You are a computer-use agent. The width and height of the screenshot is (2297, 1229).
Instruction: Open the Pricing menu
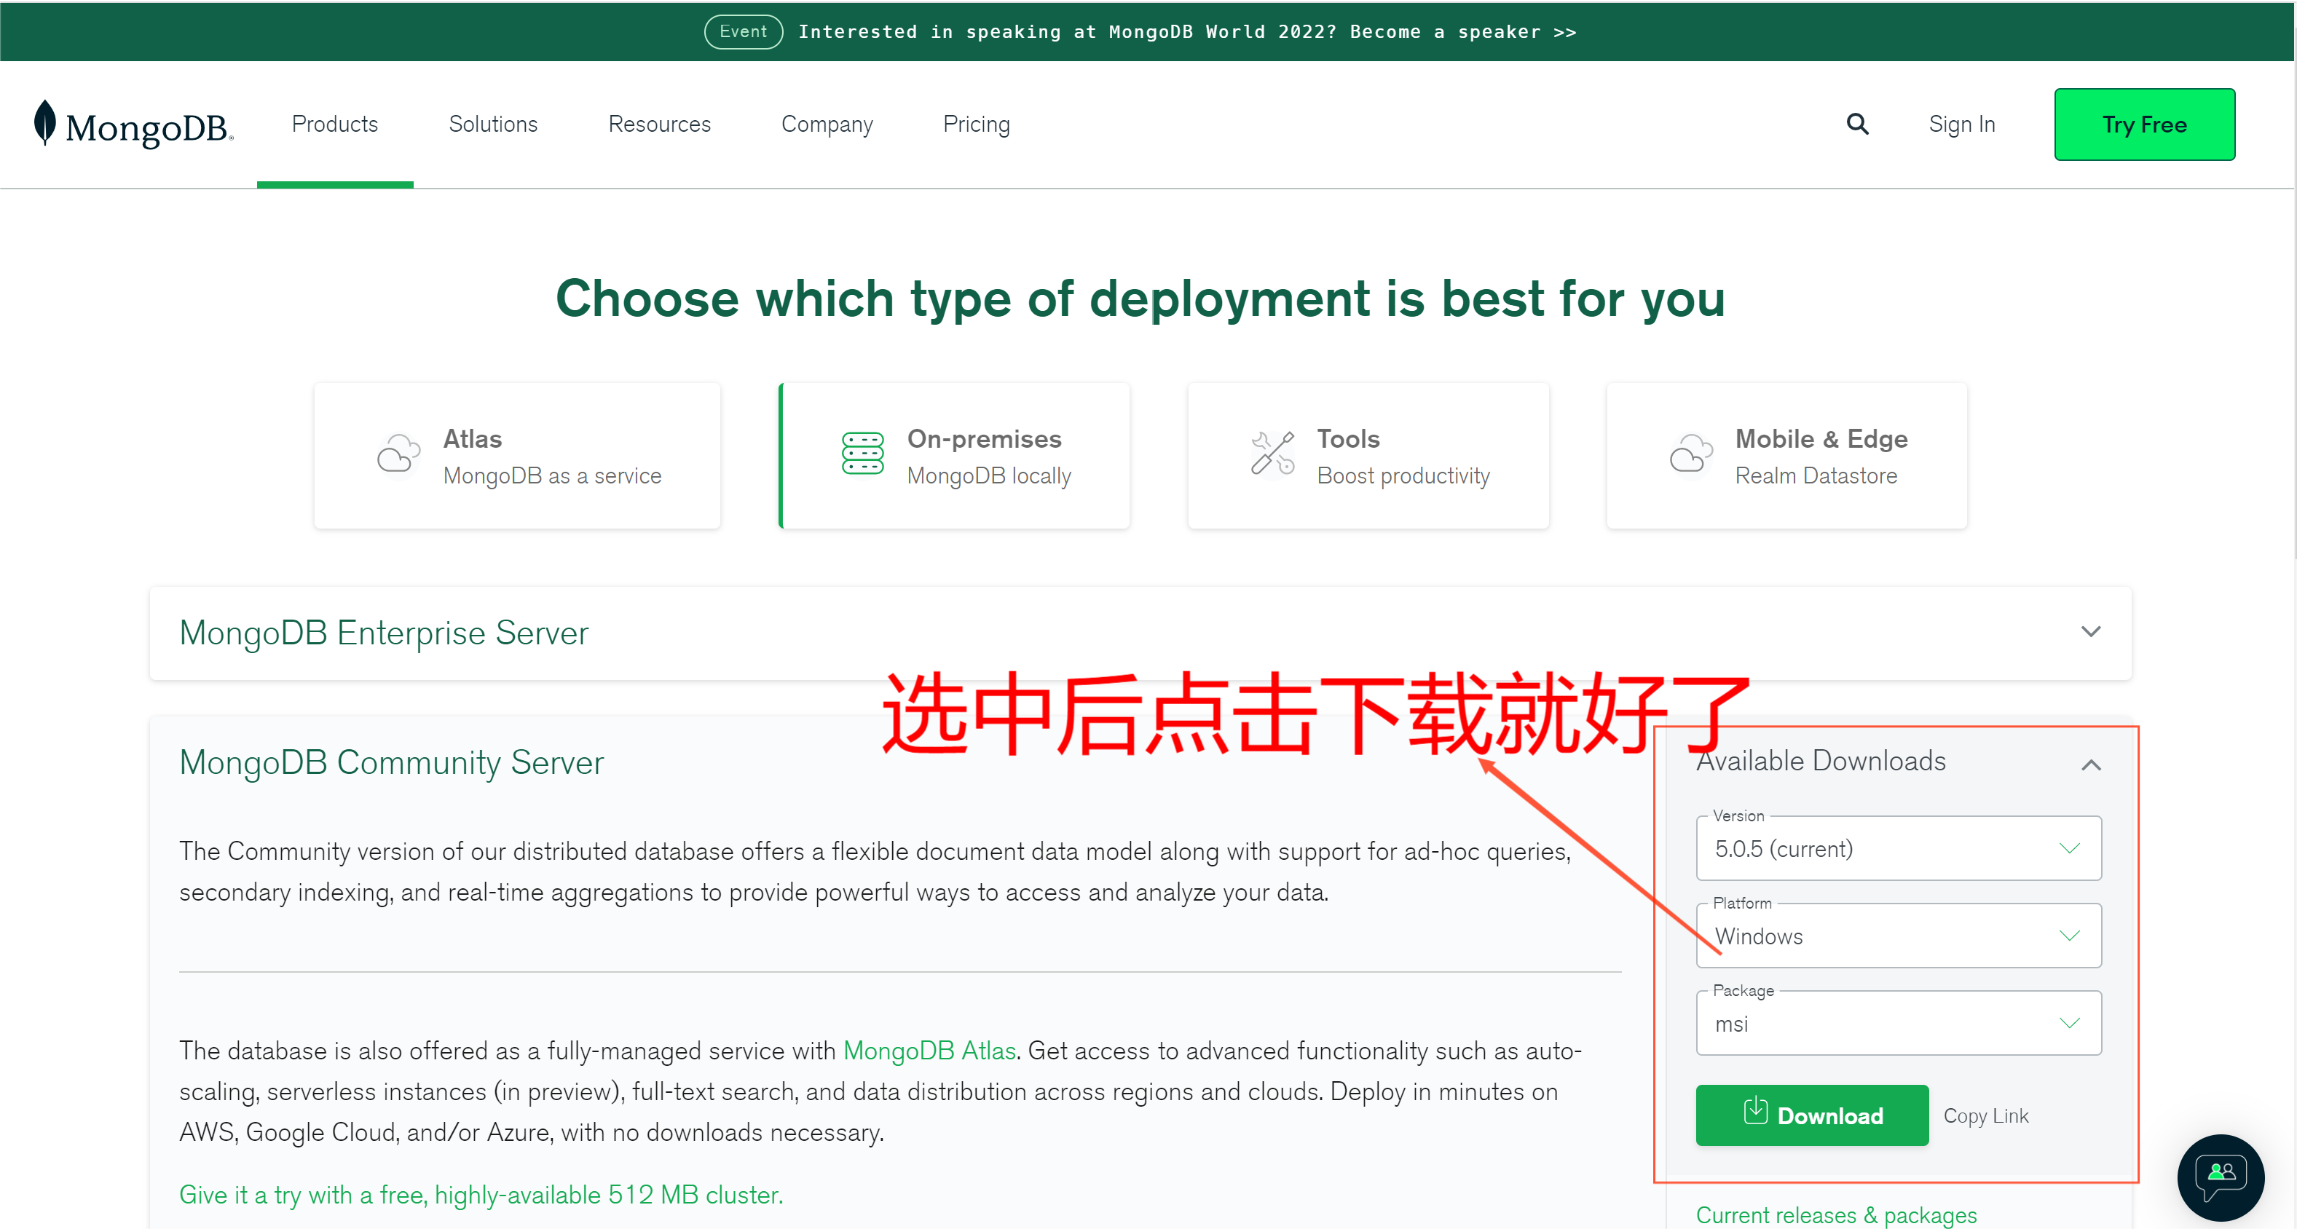coord(975,124)
